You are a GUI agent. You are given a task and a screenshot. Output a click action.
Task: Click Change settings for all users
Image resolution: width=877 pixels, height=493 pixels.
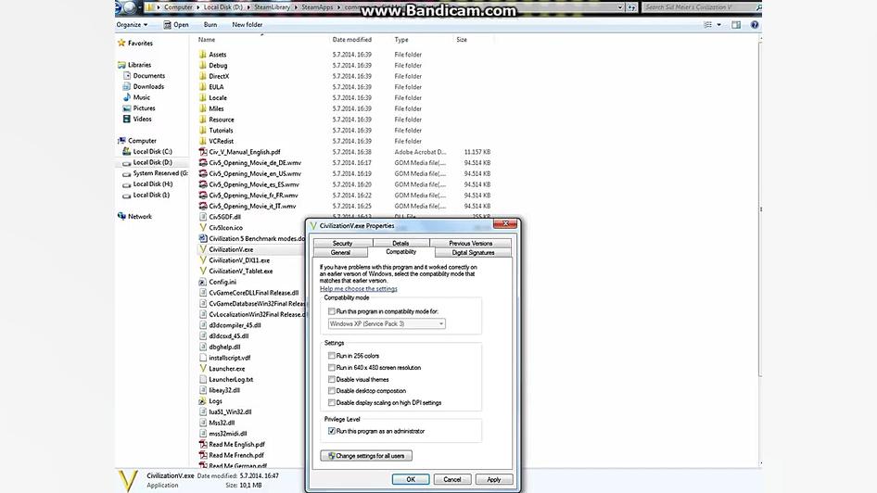pos(366,456)
